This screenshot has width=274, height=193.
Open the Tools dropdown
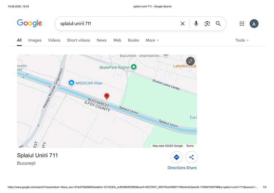242,40
